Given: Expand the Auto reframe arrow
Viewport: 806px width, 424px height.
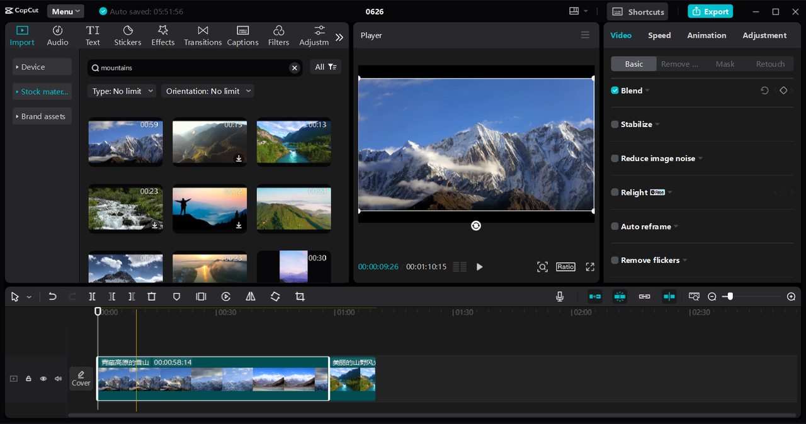Looking at the screenshot, I should coord(676,226).
